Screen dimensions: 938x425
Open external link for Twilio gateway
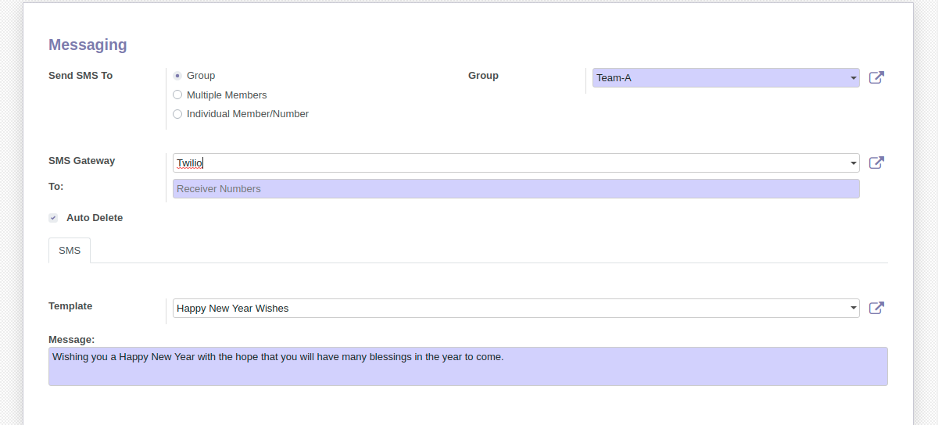click(876, 162)
